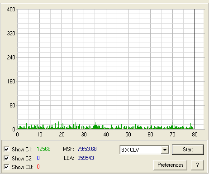The image size is (209, 174).
Task: Uncheck the Show C2 checkbox
Action: pyautogui.click(x=6, y=158)
